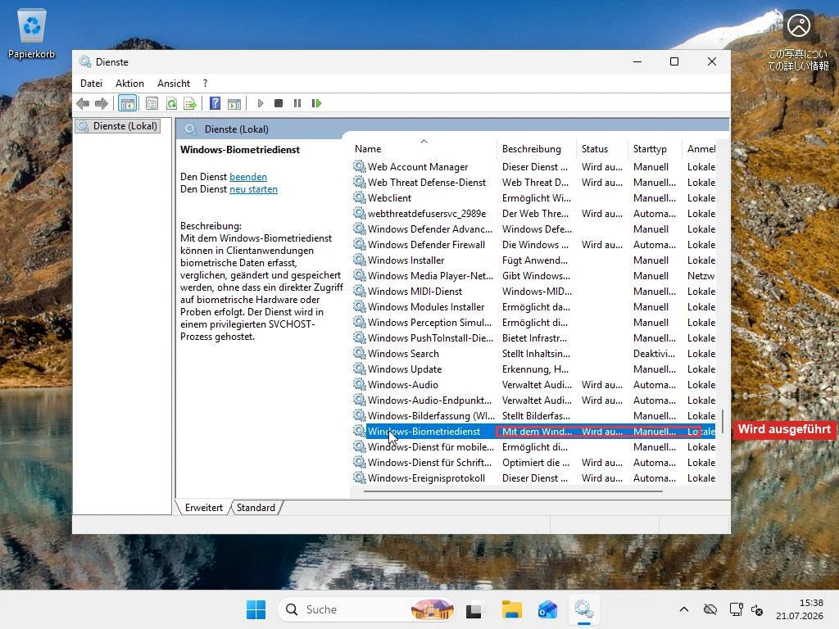839x629 pixels.
Task: Show hidden tray icons chevron
Action: (684, 609)
